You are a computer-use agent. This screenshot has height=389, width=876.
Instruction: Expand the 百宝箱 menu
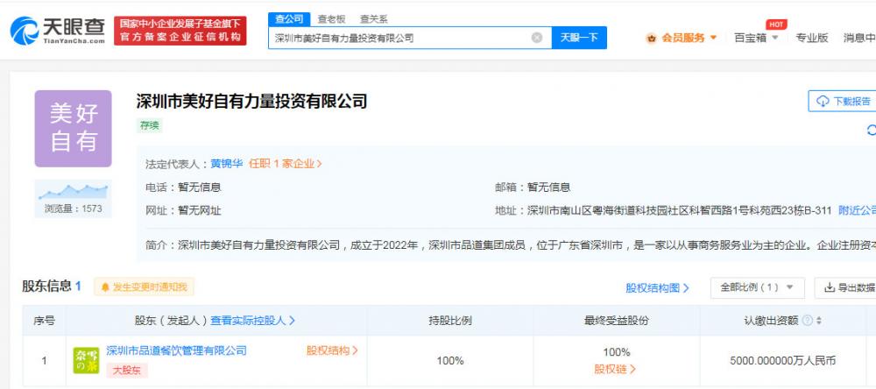(756, 38)
